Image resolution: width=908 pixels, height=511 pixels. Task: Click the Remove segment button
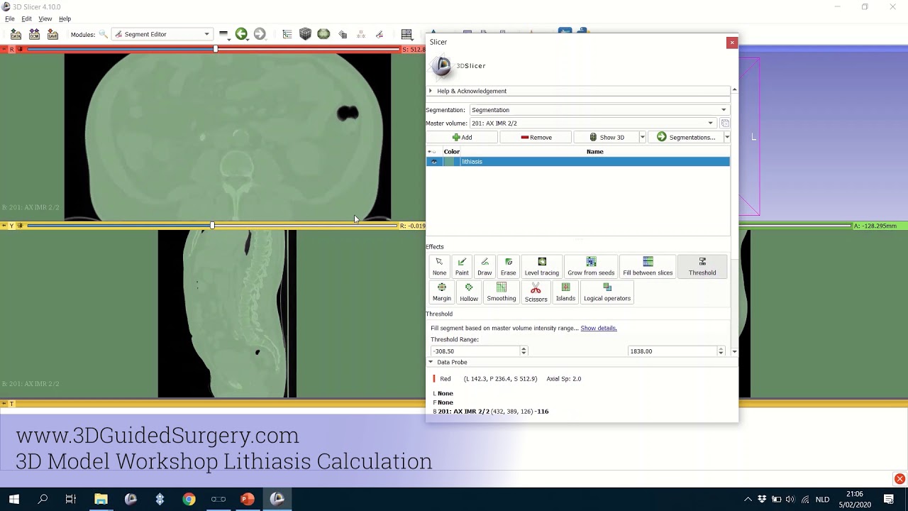(536, 137)
